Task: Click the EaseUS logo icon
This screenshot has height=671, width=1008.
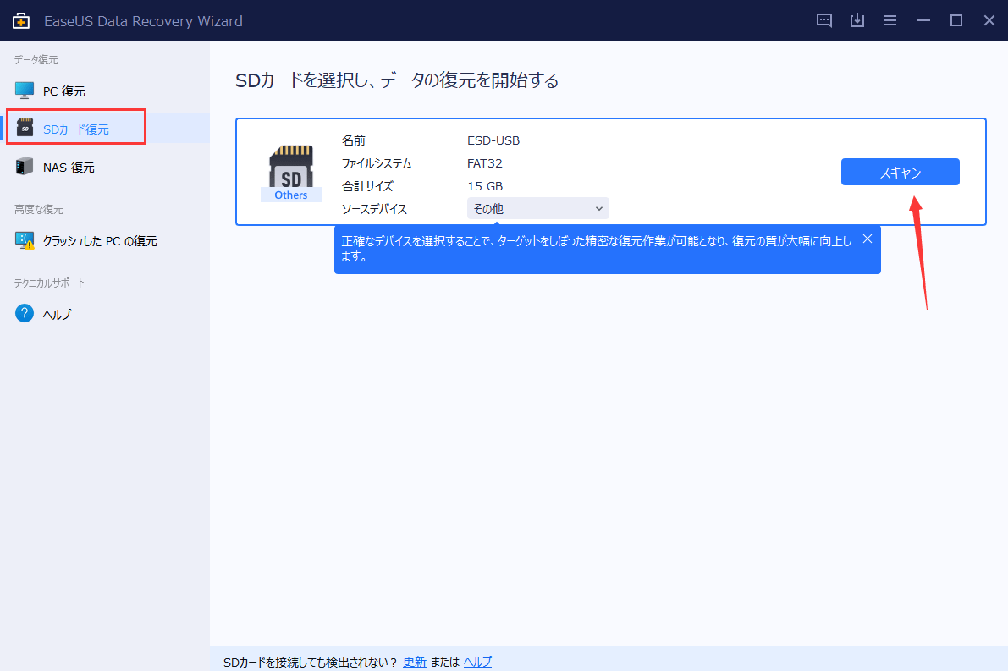Action: pyautogui.click(x=19, y=20)
